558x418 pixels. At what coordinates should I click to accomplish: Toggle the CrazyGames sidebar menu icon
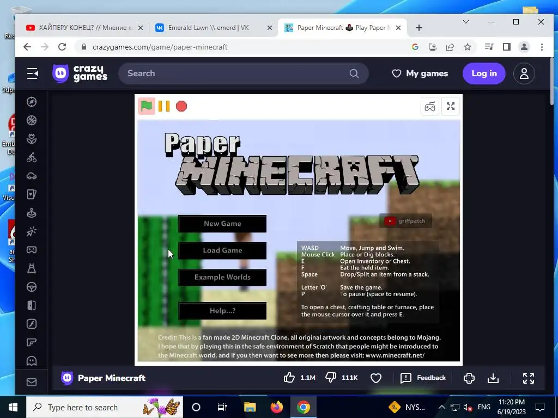coord(32,73)
